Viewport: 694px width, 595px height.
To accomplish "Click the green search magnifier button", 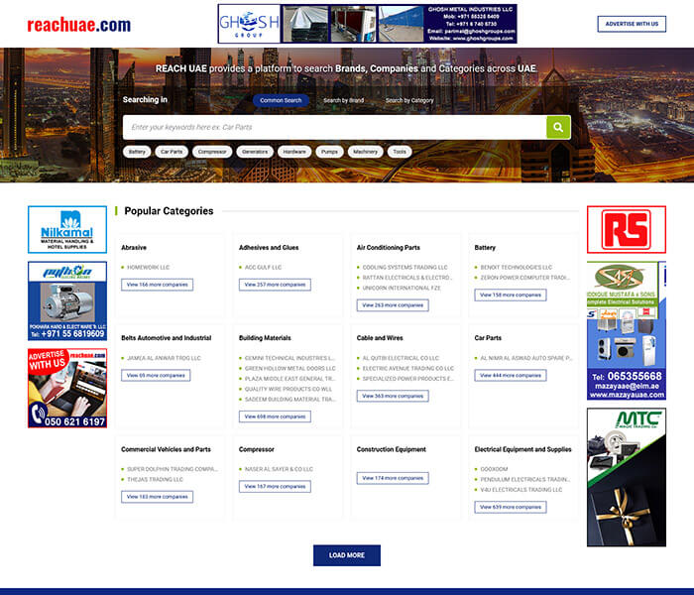I will point(558,128).
